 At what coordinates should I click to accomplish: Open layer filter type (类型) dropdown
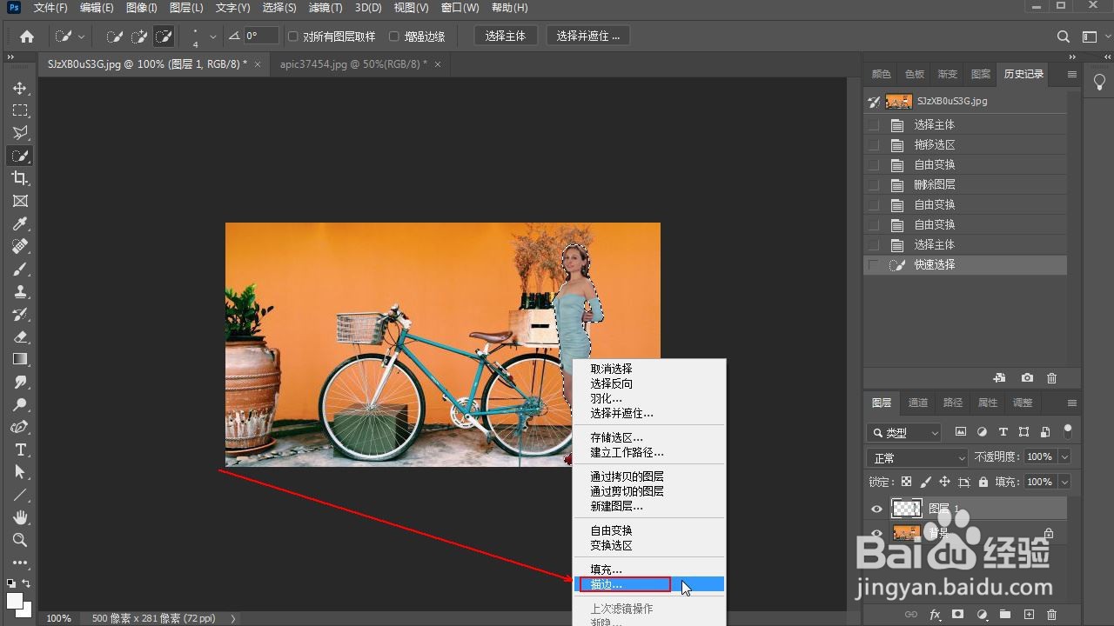tap(904, 432)
